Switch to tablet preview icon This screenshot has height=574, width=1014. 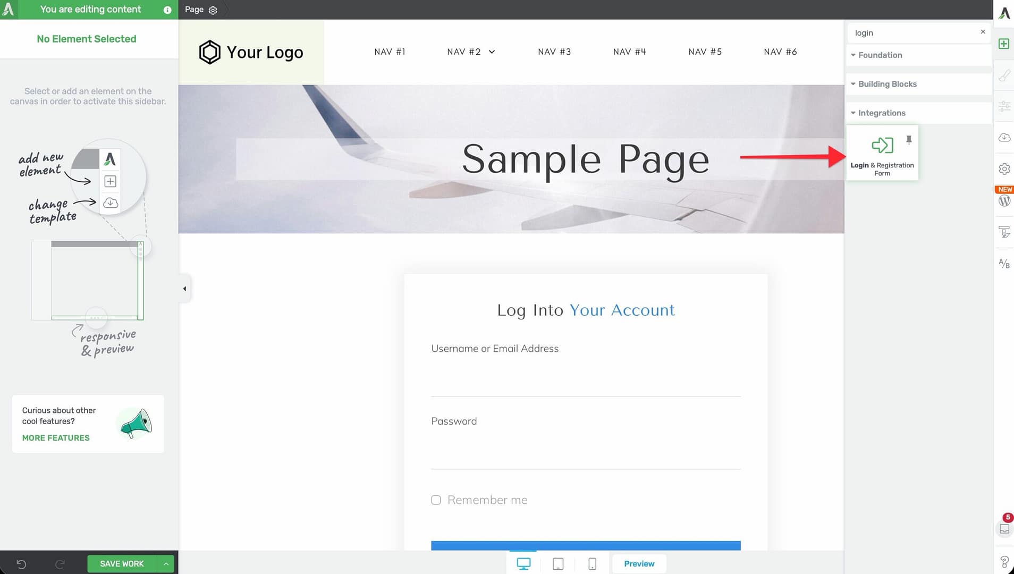(558, 564)
